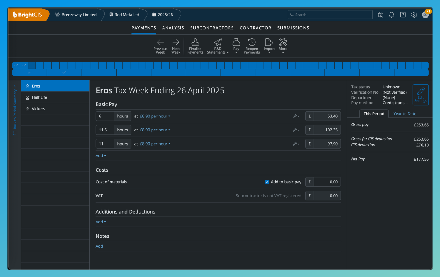Viewport: 440px width, 277px height.
Task: Open the bug report icon
Action: (380, 15)
